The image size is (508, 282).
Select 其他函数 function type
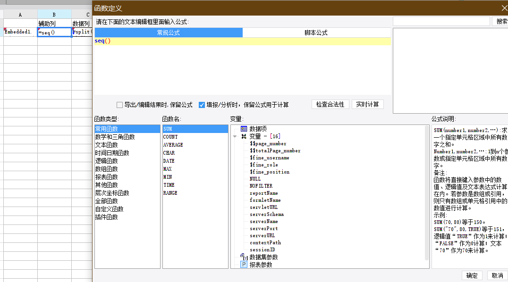click(x=127, y=185)
